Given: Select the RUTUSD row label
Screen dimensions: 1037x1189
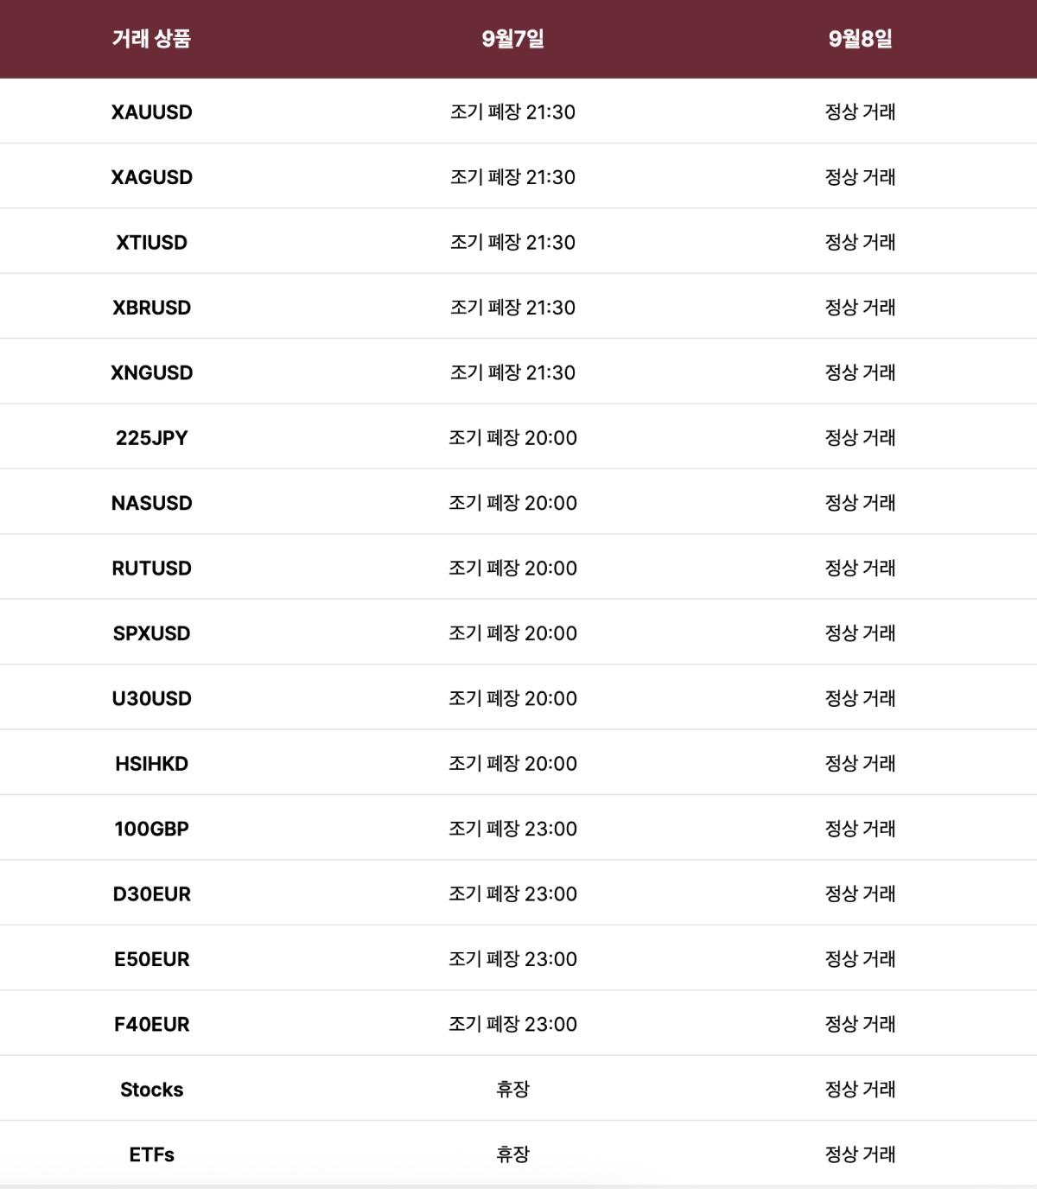Looking at the screenshot, I should tap(151, 569).
